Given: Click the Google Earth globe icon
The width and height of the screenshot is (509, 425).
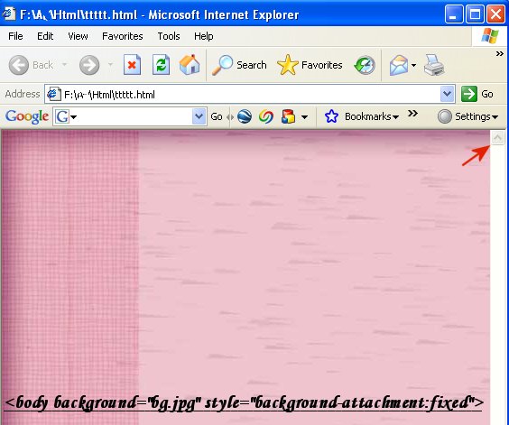Looking at the screenshot, I should point(245,116).
